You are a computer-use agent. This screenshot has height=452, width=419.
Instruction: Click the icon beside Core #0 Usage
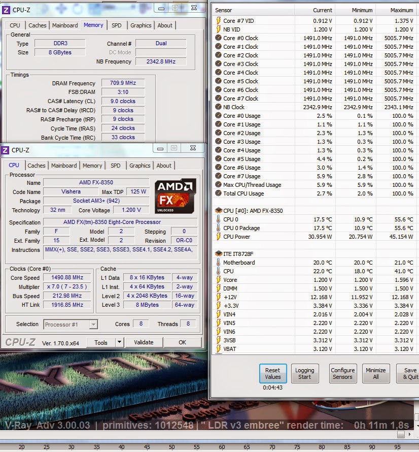pos(218,116)
